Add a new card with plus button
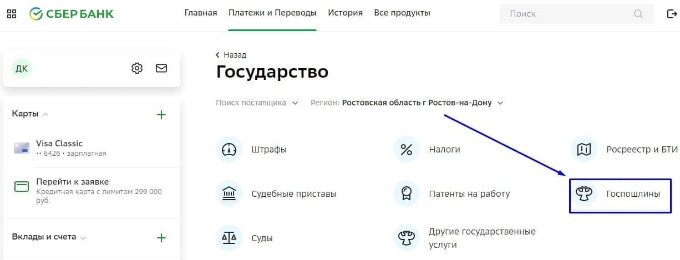 [161, 115]
